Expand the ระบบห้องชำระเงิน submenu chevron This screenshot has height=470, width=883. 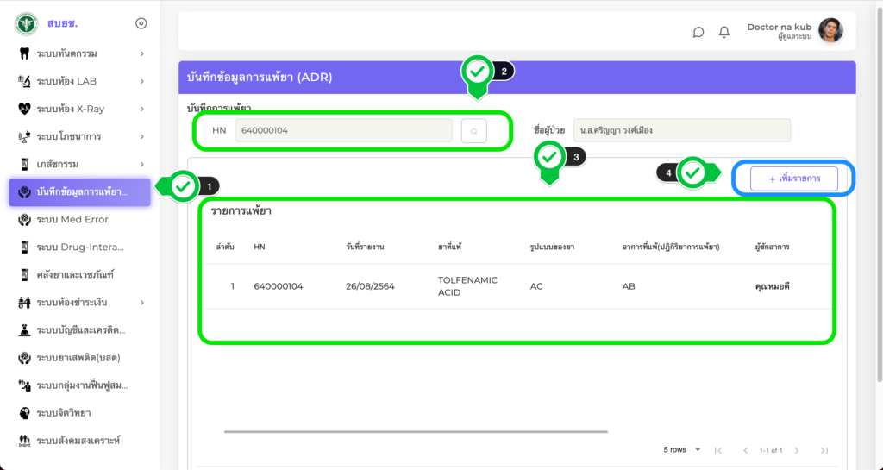pyautogui.click(x=141, y=302)
